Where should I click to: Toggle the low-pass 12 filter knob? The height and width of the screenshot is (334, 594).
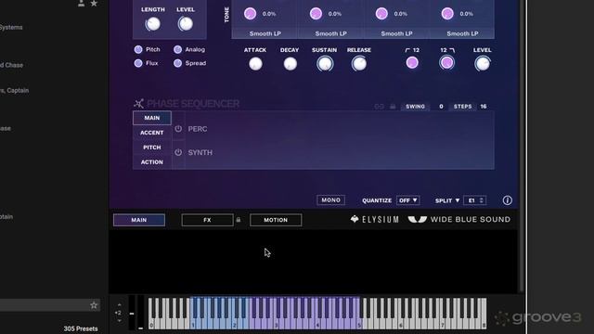click(x=446, y=63)
